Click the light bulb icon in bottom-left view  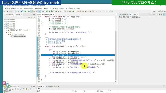(26, 89)
